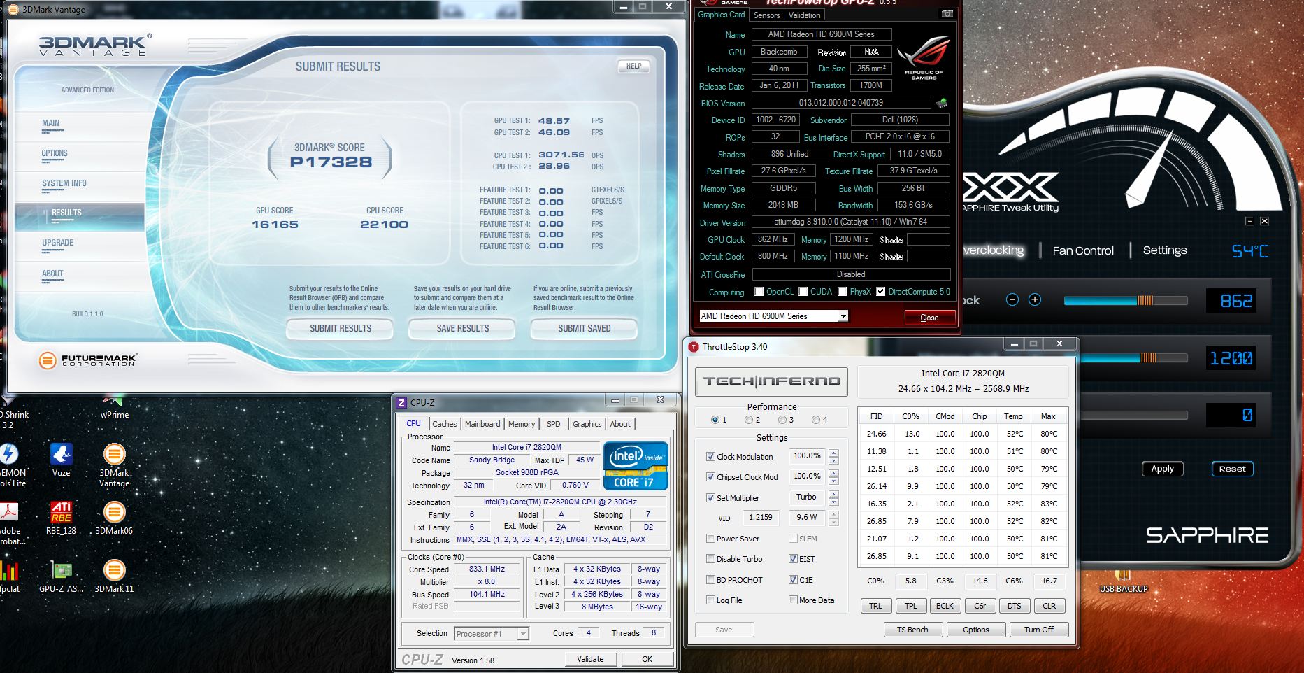
Task: Select ThrottleStop performance profile 3
Action: click(782, 420)
